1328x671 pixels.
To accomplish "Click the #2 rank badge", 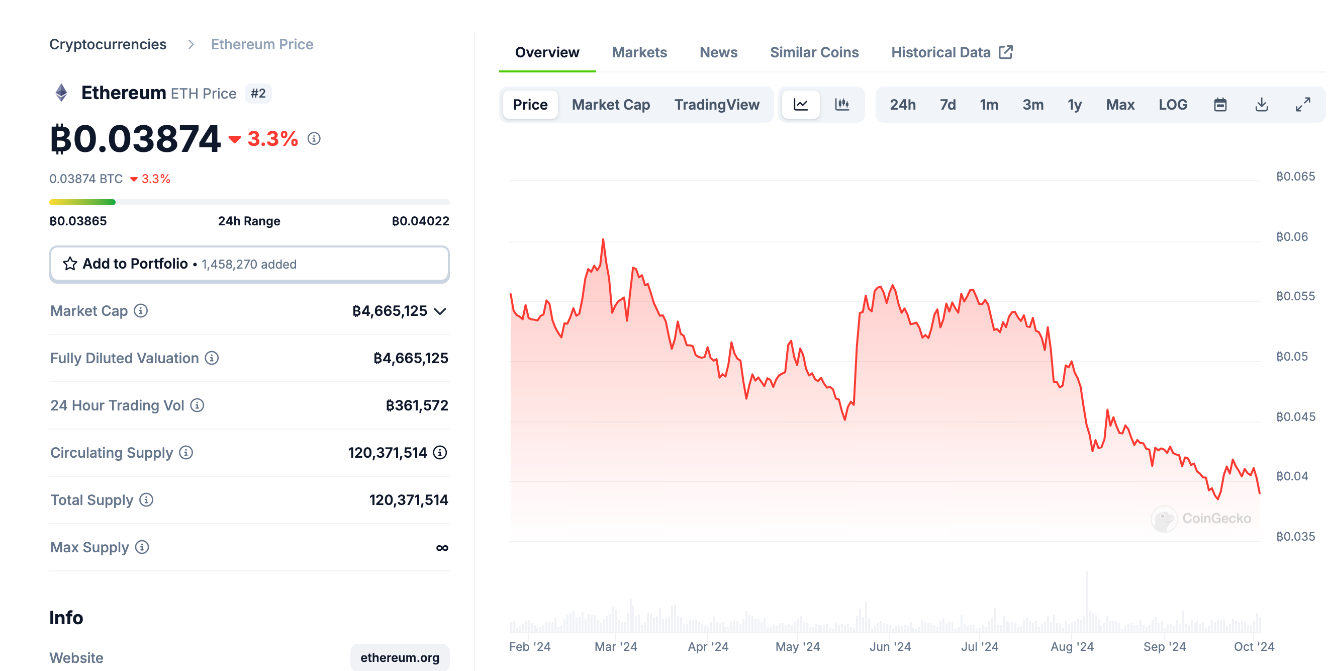I will tap(258, 94).
